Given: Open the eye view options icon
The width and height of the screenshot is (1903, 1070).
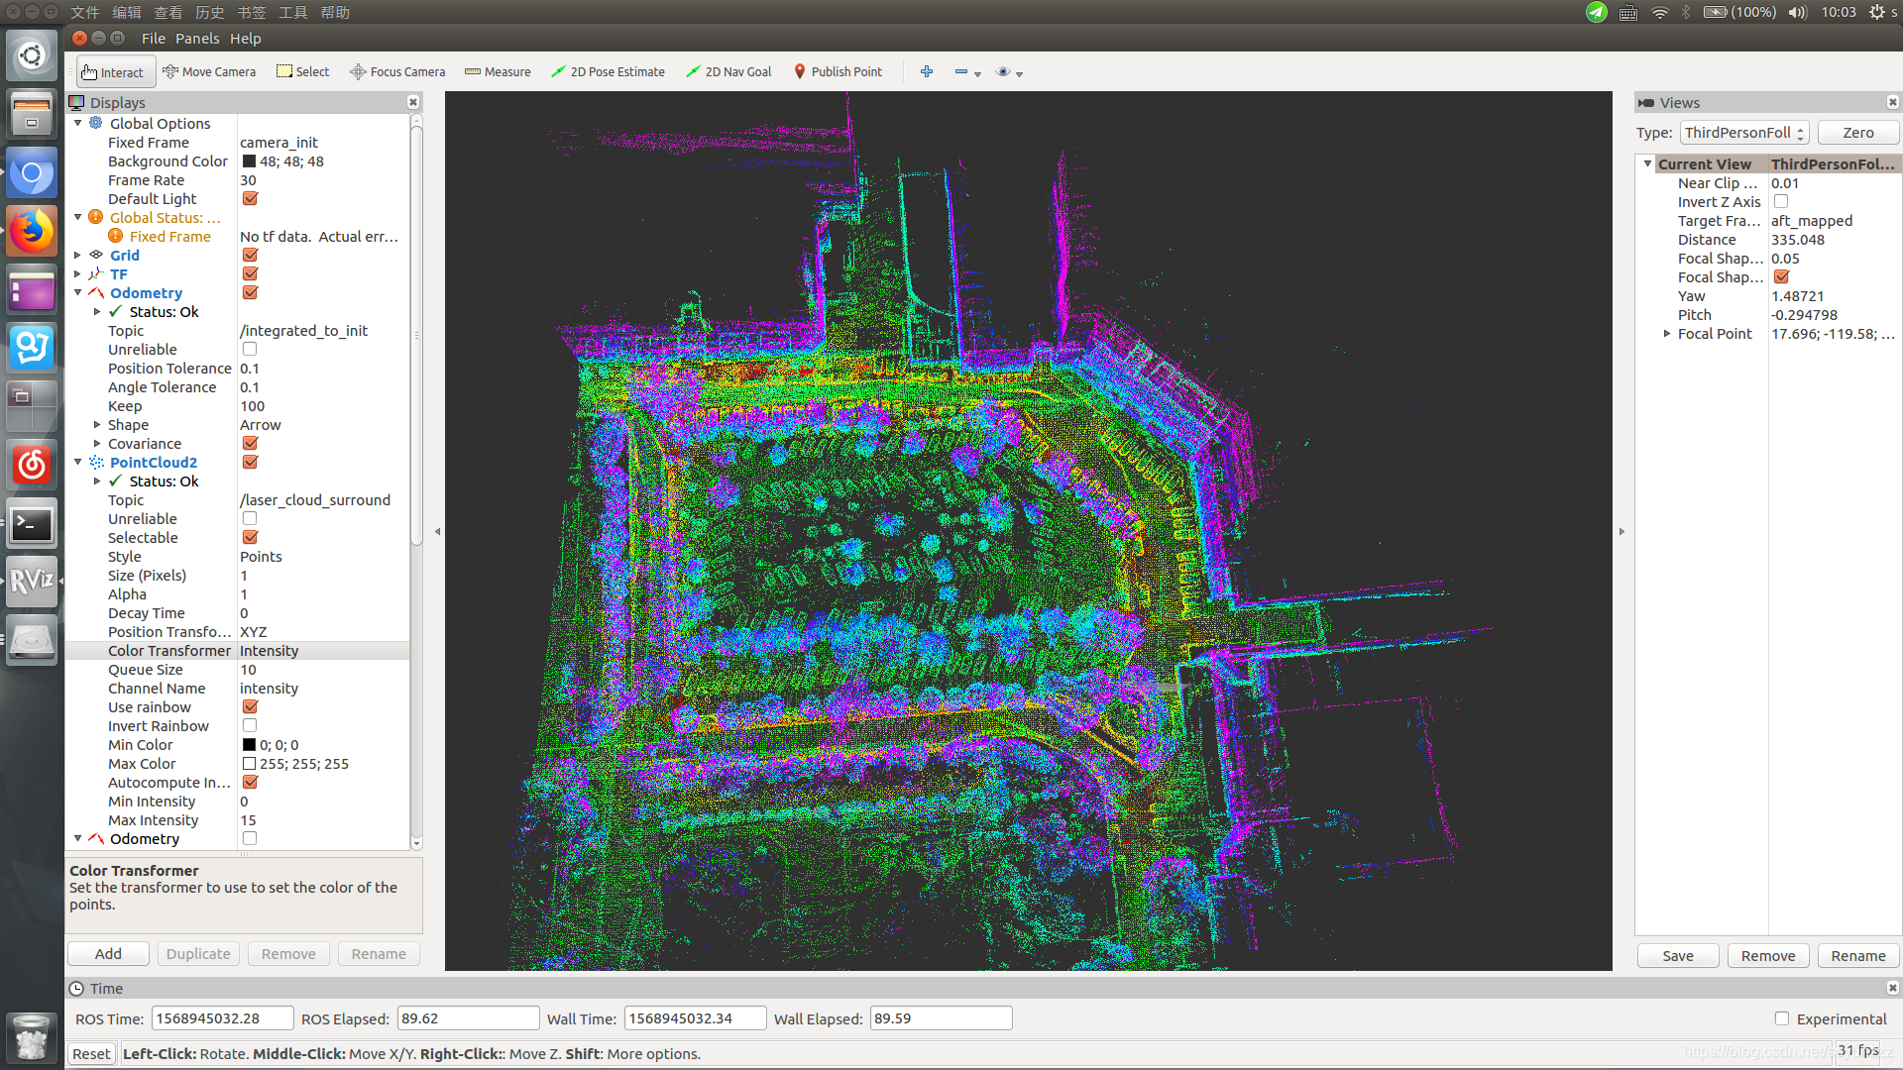Looking at the screenshot, I should (x=1003, y=71).
